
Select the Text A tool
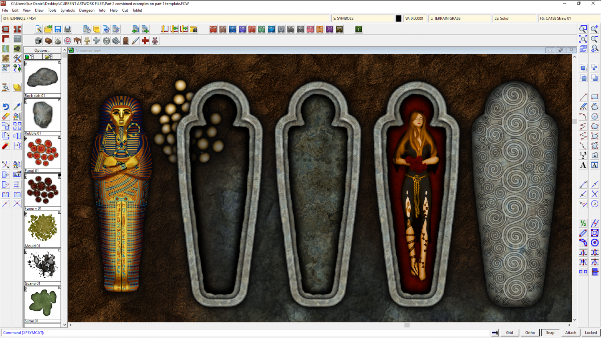[x=583, y=165]
